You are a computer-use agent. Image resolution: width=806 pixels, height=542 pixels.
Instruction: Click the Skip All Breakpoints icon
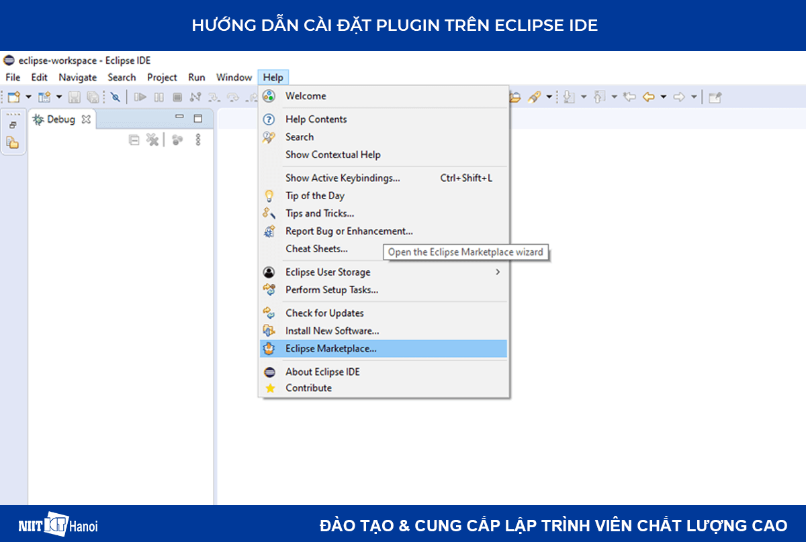point(115,97)
